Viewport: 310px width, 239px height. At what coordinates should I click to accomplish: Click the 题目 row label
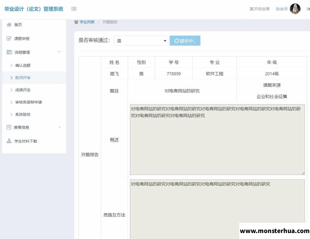pyautogui.click(x=114, y=91)
